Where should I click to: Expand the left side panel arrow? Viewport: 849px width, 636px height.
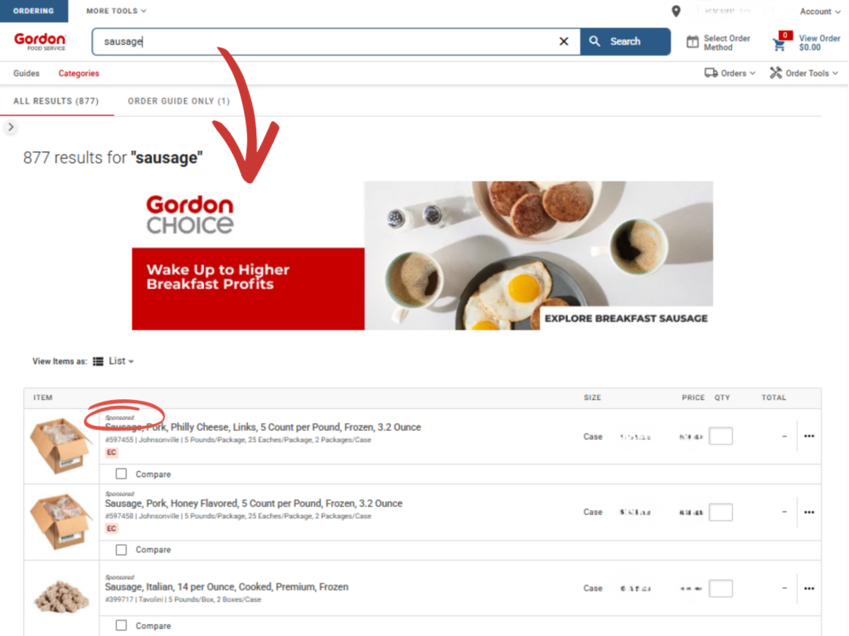10,128
